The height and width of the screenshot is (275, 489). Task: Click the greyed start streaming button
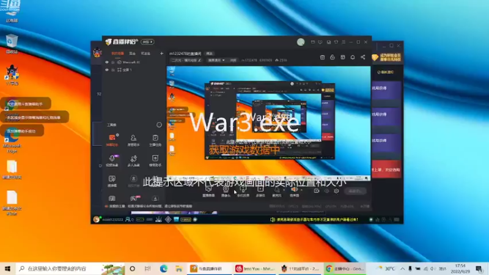(x=355, y=191)
